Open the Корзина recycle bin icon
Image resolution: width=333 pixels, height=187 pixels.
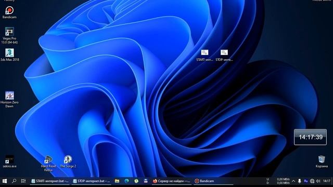point(322,162)
